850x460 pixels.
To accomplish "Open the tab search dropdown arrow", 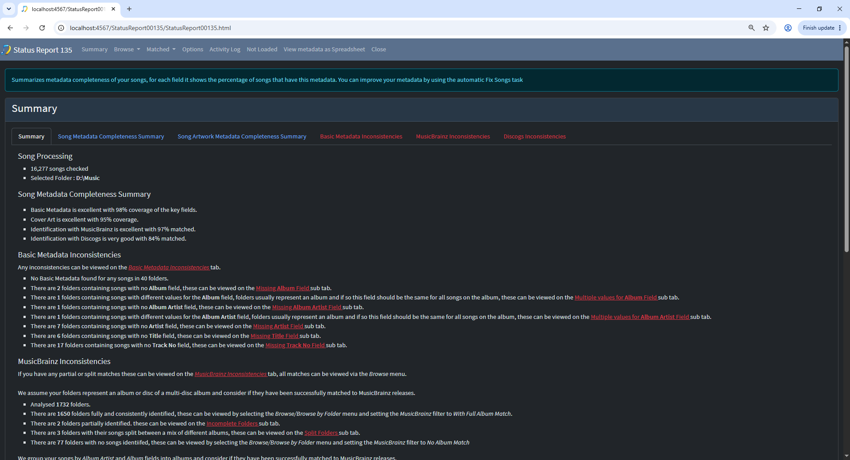I will coord(9,9).
